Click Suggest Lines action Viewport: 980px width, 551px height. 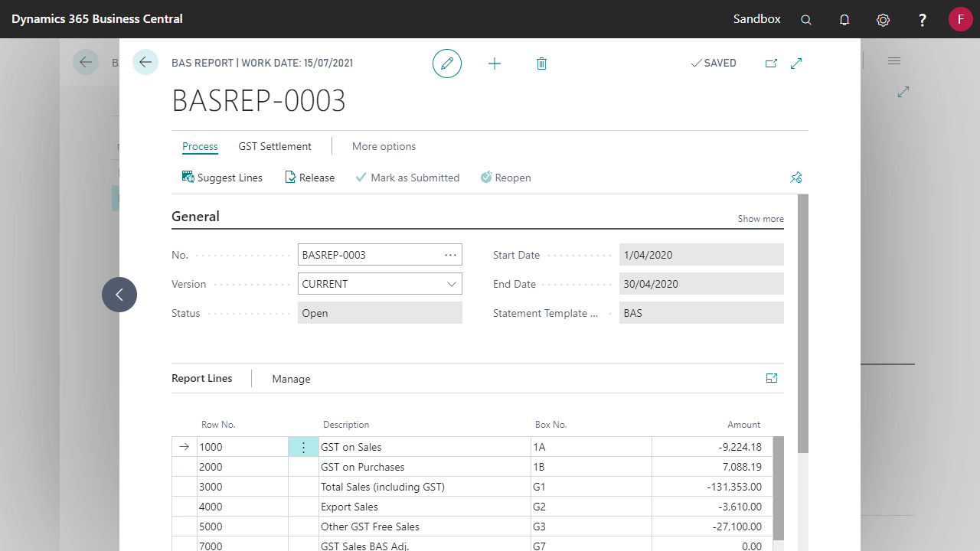tap(222, 178)
